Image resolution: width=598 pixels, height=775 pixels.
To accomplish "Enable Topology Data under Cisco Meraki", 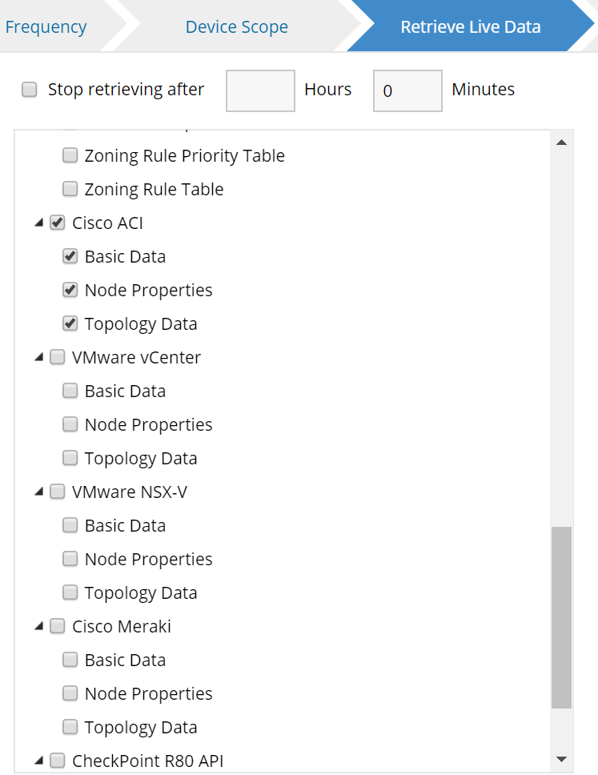I will (70, 728).
